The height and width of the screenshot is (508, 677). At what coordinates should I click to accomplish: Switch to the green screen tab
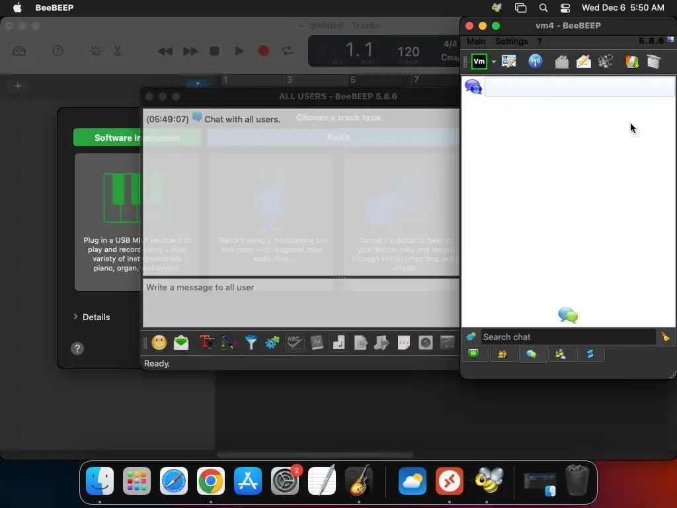pos(473,355)
